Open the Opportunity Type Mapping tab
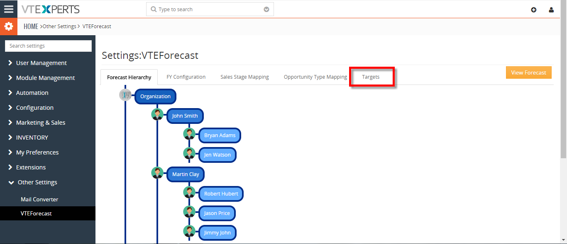 pos(315,77)
